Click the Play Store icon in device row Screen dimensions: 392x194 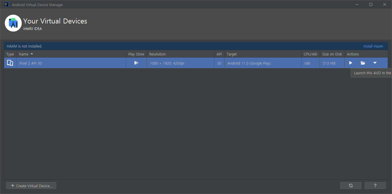[x=136, y=63]
